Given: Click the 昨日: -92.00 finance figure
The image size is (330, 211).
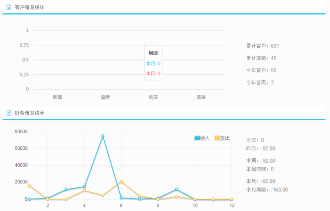Looking at the screenshot, I should (260, 148).
